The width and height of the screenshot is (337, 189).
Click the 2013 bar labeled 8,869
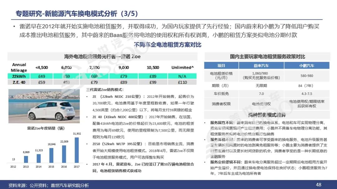(26, 159)
